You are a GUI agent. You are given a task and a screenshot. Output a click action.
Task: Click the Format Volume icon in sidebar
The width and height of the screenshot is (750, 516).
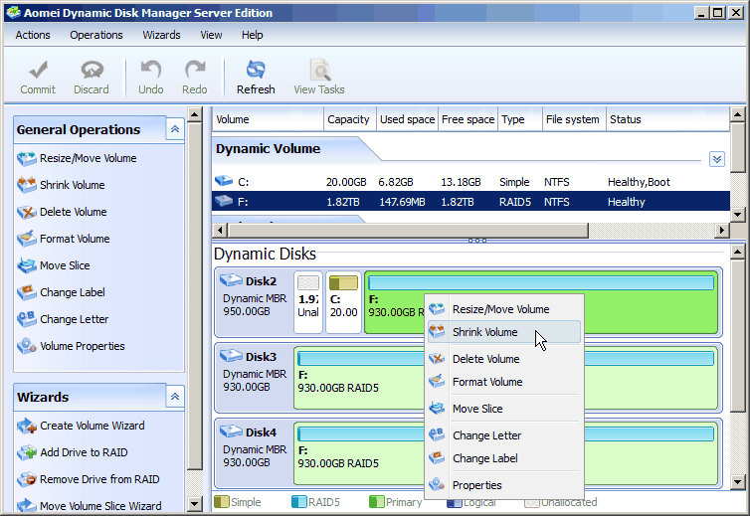coord(26,240)
